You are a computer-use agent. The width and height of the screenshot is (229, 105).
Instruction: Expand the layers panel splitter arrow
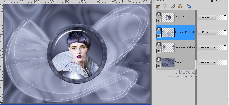tap(196, 65)
